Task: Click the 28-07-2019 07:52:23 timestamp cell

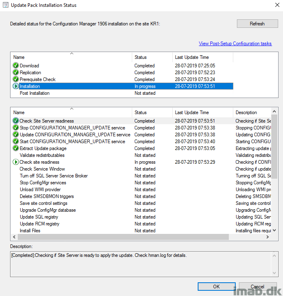Action: click(195, 72)
